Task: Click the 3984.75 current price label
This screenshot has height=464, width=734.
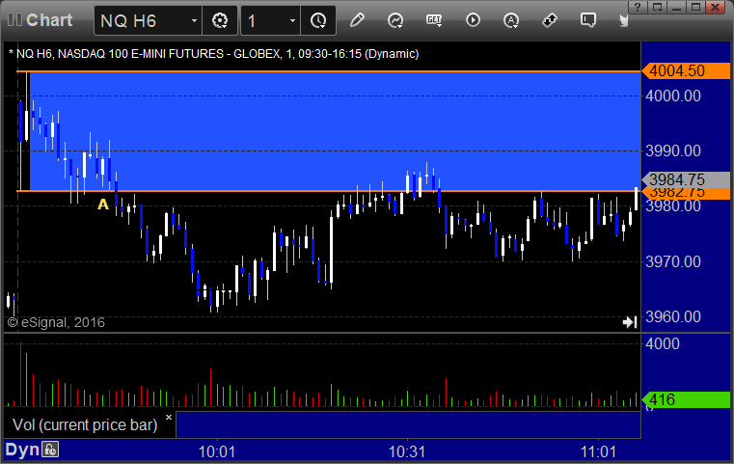Action: [686, 179]
